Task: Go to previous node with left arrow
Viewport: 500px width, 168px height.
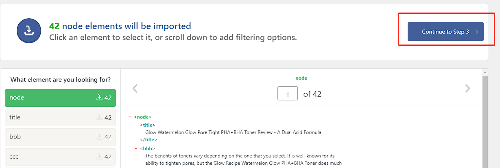Action: [x=135, y=88]
